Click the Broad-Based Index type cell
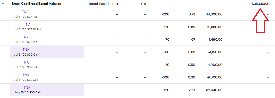Screen dimensions: 275x98 click(x=103, y=4)
